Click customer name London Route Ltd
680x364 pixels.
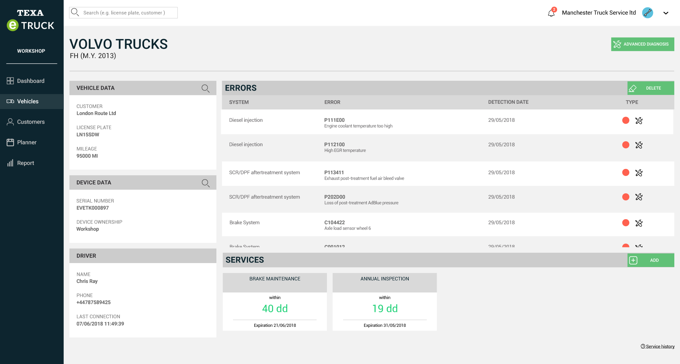pos(96,113)
